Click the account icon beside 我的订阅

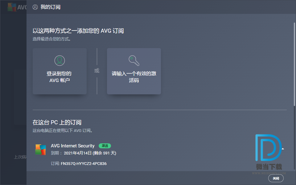35,7
